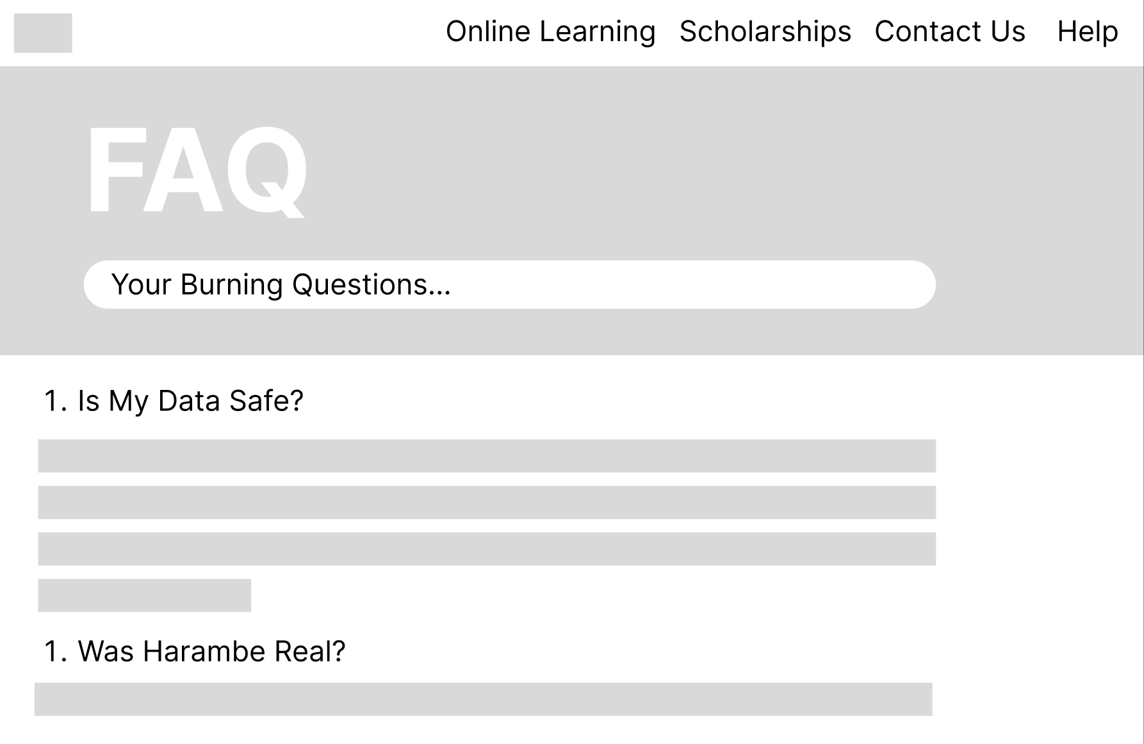Expand the Was Harambe Real question

point(211,651)
